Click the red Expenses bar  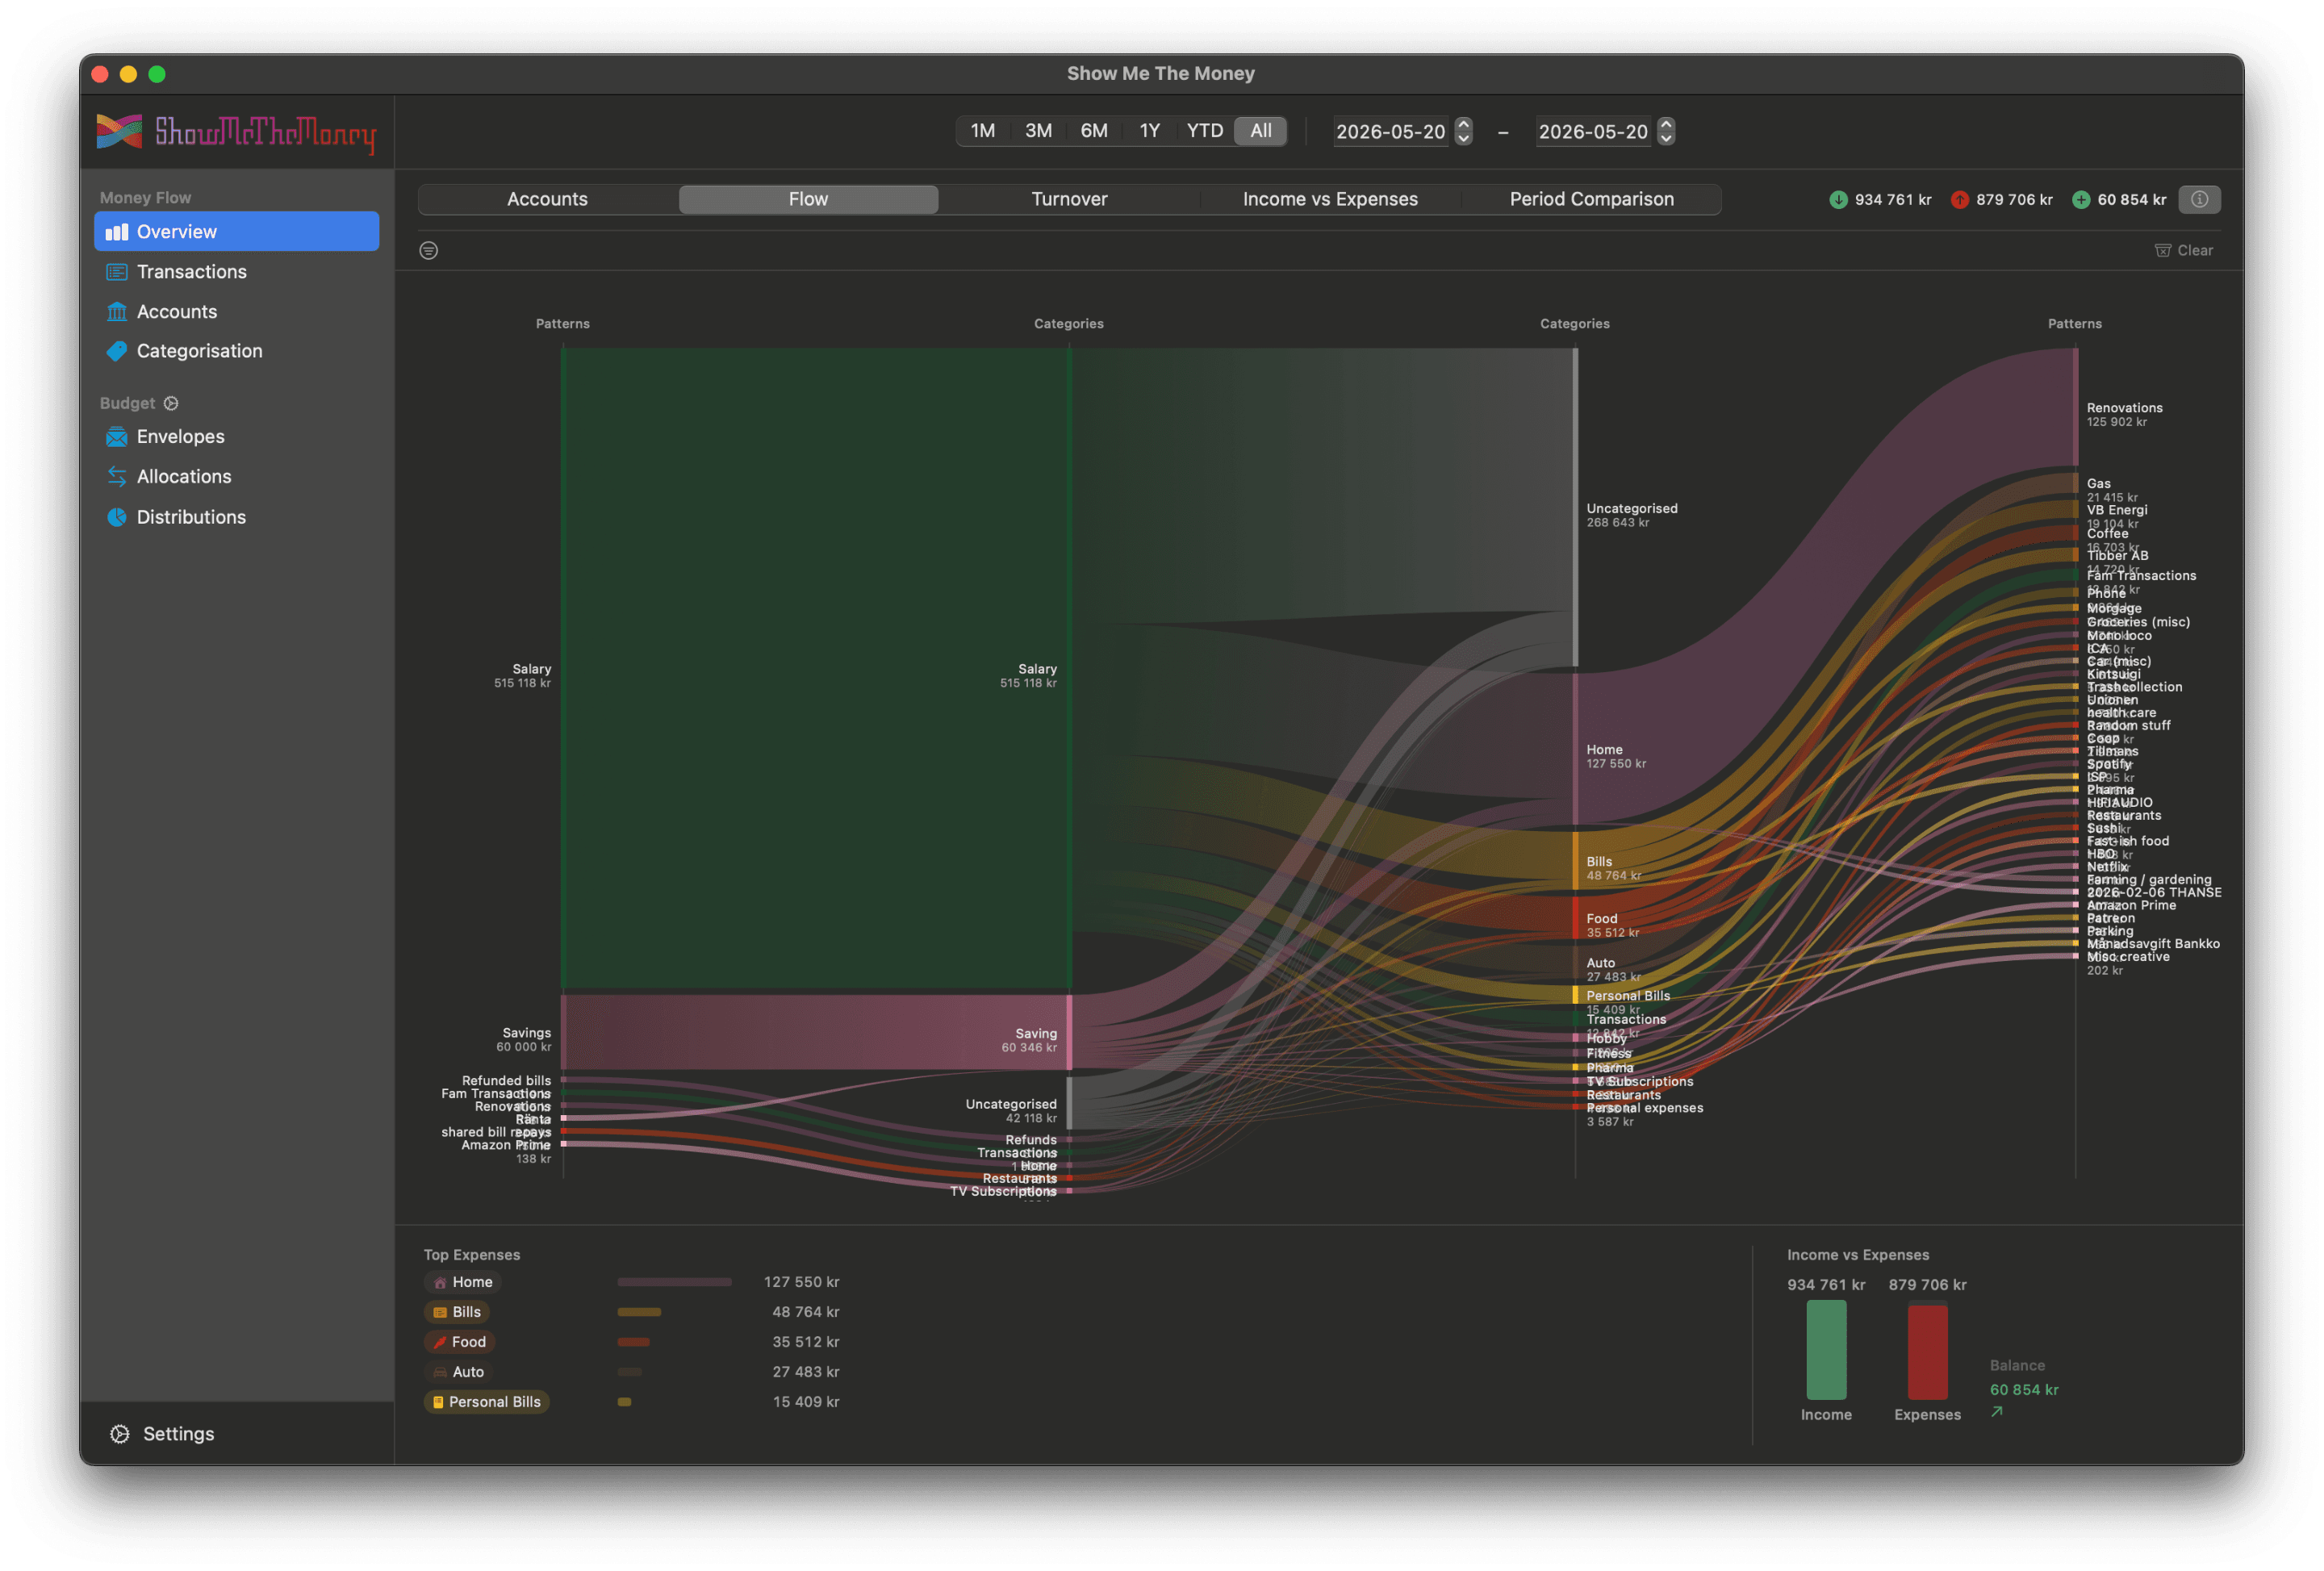point(1927,1353)
